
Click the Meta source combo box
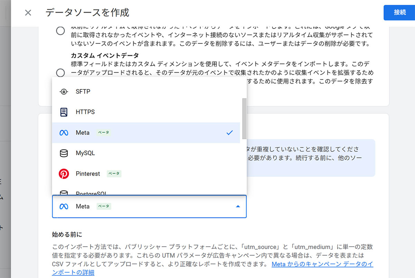149,207
